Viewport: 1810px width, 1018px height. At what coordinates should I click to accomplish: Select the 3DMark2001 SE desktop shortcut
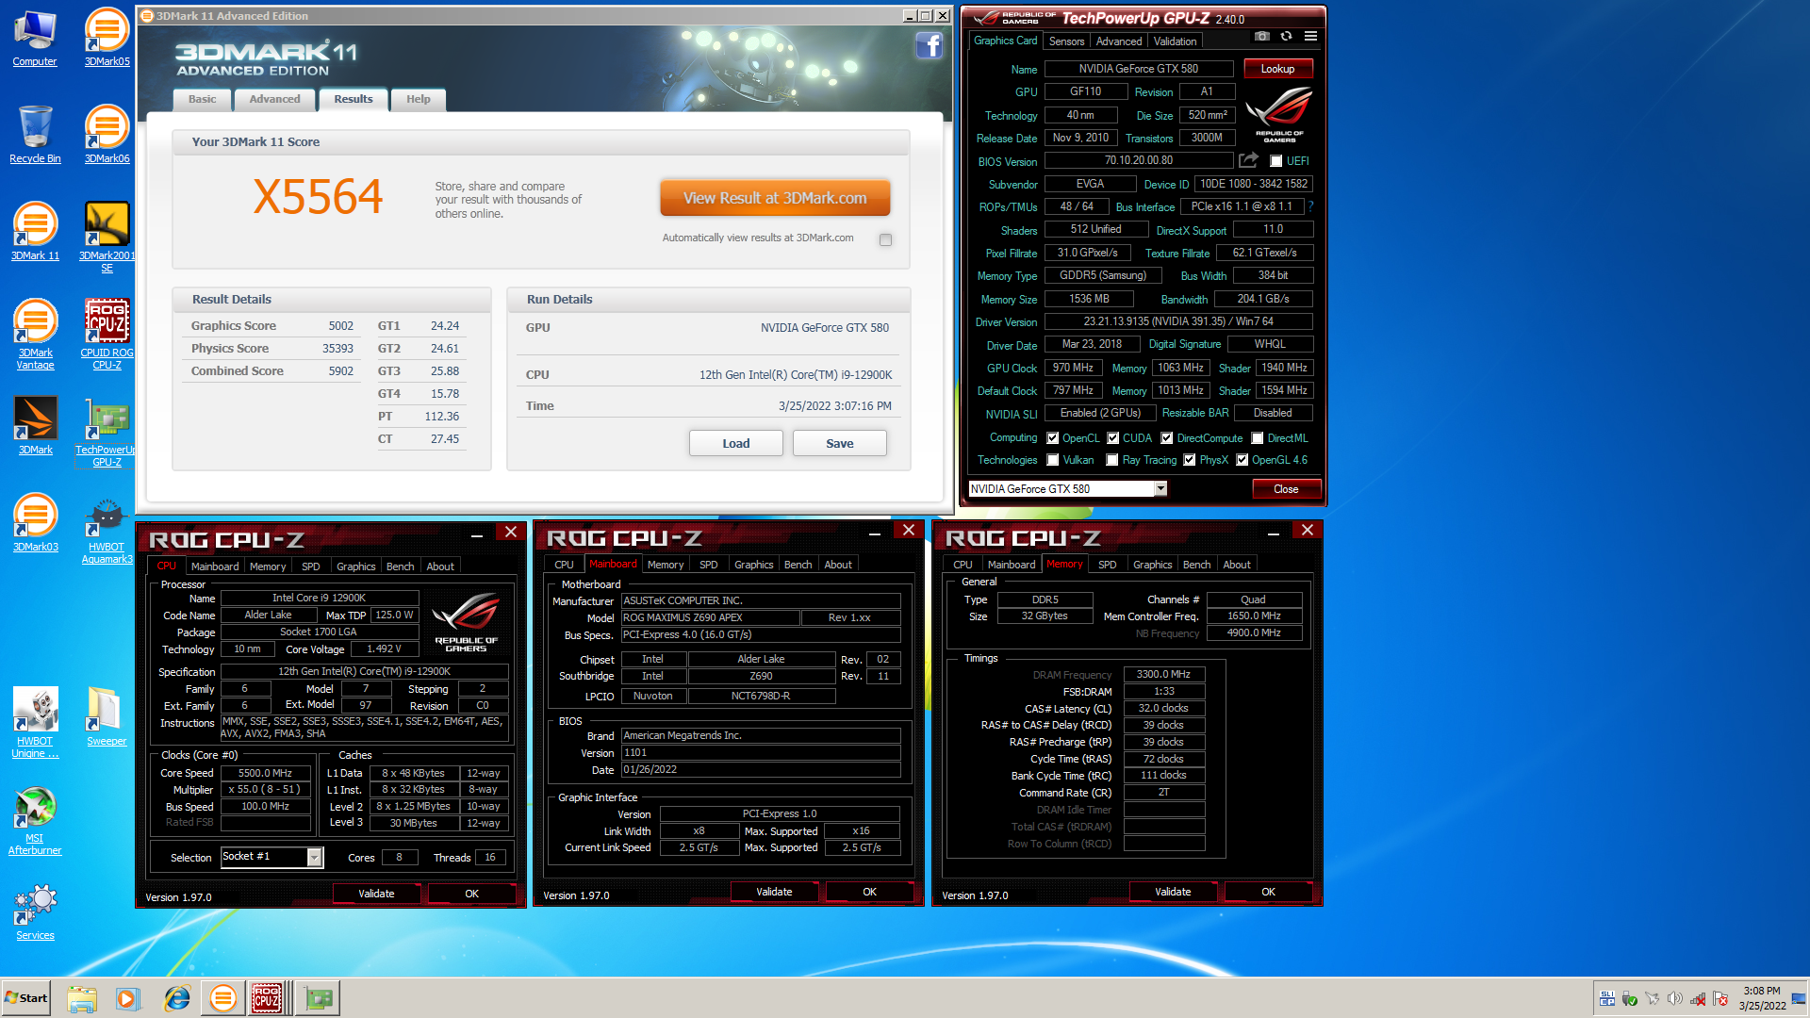(107, 238)
